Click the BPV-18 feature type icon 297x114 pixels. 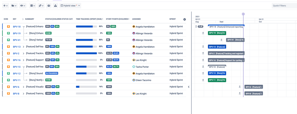[x=8, y=26]
